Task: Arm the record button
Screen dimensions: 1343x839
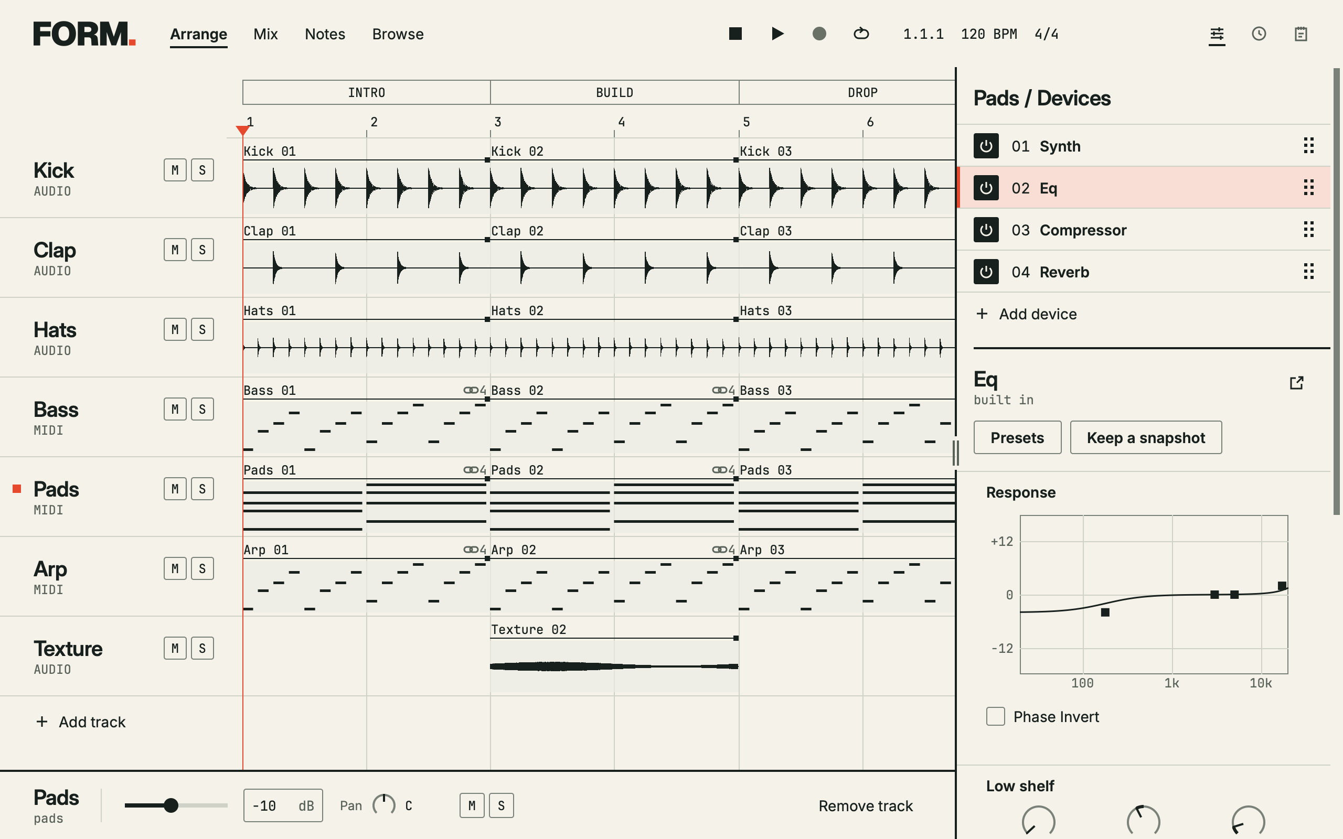Action: [x=819, y=34]
